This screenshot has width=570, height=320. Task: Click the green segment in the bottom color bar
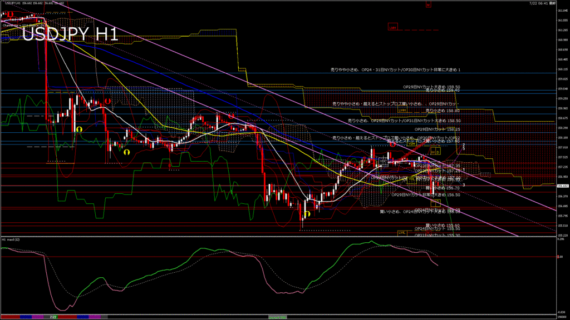point(278,317)
